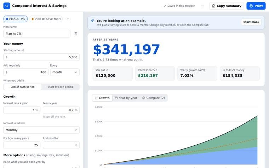Image resolution: width=269 pixels, height=168 pixels.
Task: Focus the Starting amount input
Action: (41, 57)
